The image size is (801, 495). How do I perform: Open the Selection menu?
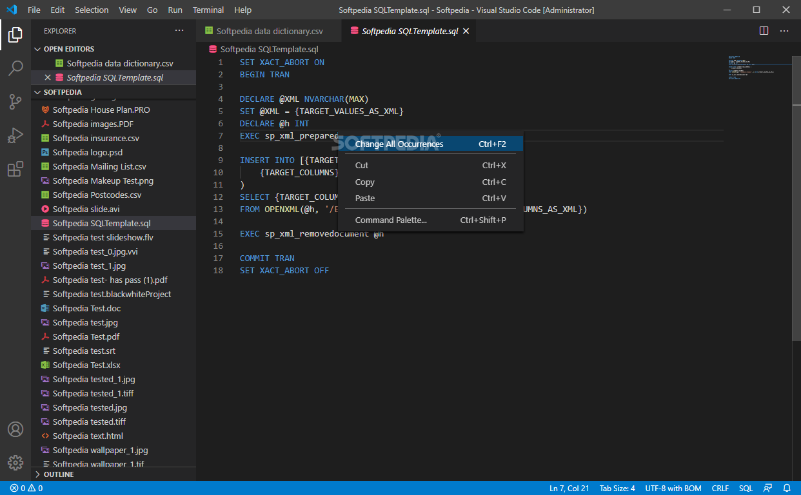pyautogui.click(x=92, y=10)
